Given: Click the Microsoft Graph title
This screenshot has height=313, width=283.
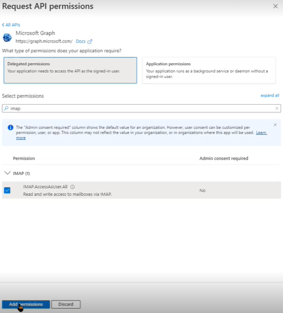Looking at the screenshot, I should [35, 33].
